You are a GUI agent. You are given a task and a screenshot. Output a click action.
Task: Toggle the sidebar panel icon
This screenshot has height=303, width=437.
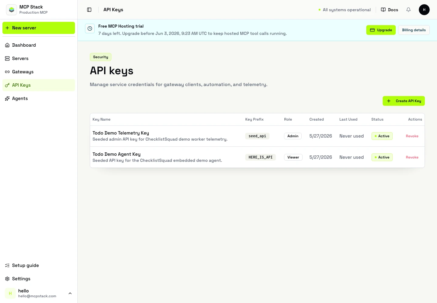tap(89, 10)
